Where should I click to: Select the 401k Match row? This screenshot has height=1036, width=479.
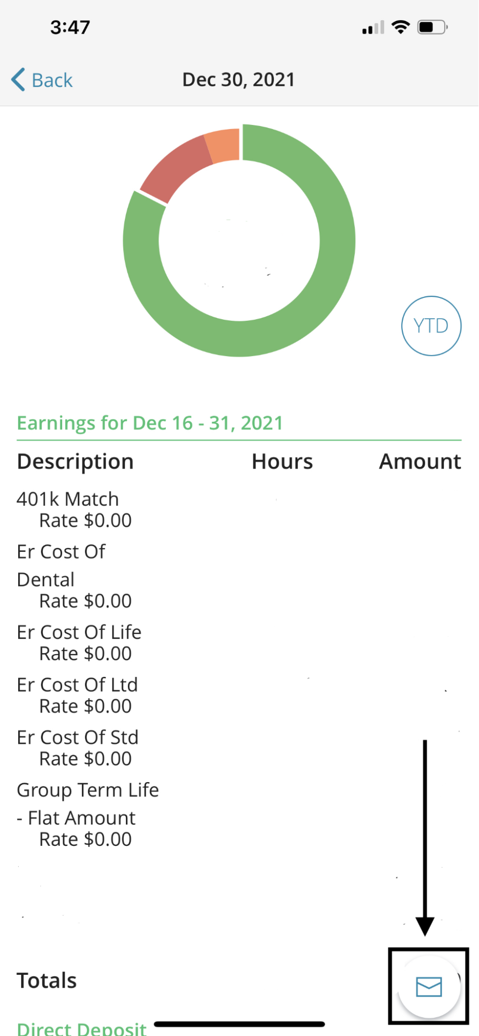239,509
